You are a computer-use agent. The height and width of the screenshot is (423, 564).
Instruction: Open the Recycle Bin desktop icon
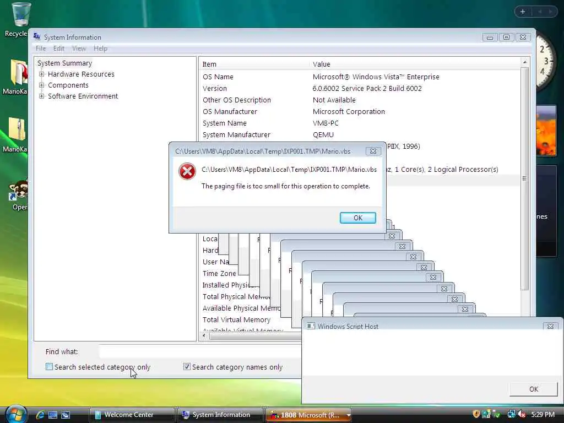point(19,20)
